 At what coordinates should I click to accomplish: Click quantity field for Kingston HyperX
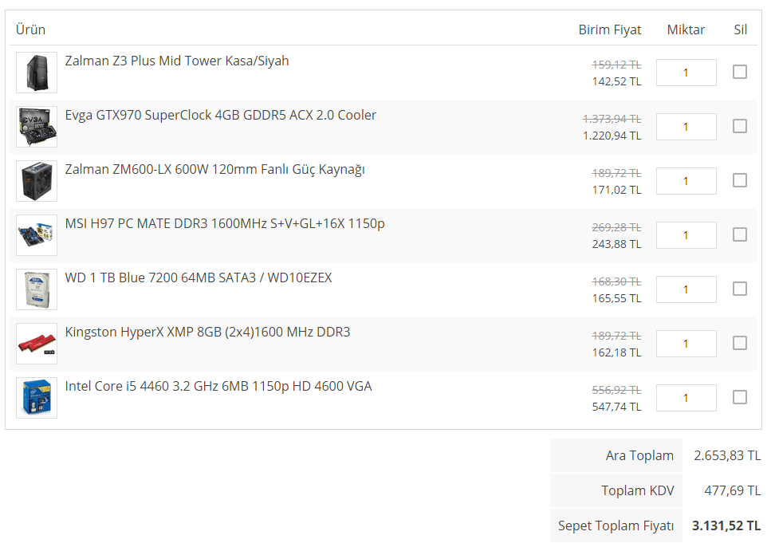click(686, 344)
